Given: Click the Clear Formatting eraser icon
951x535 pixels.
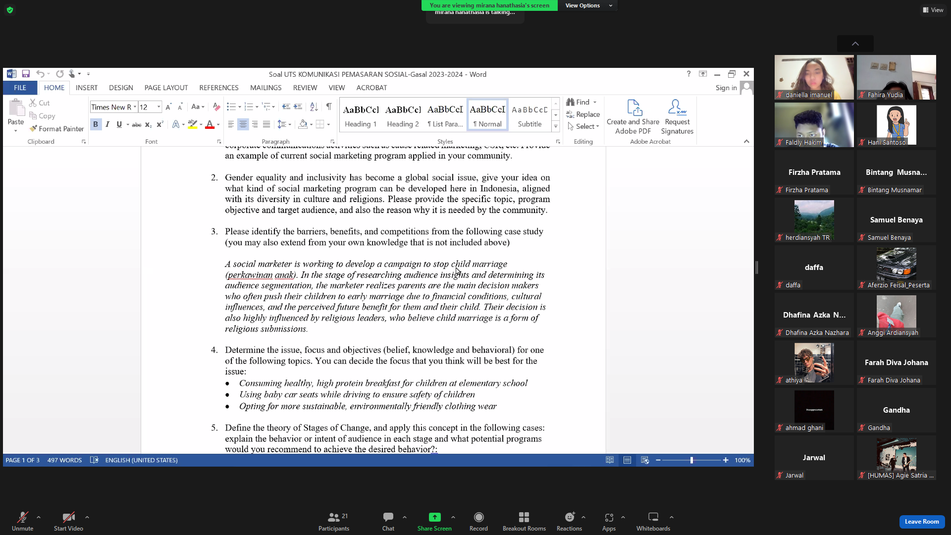Looking at the screenshot, I should (216, 107).
